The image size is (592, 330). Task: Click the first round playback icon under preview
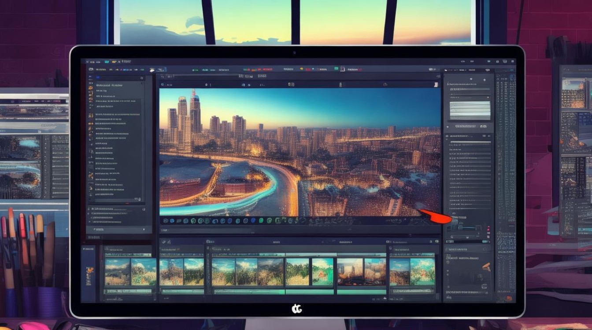click(166, 220)
